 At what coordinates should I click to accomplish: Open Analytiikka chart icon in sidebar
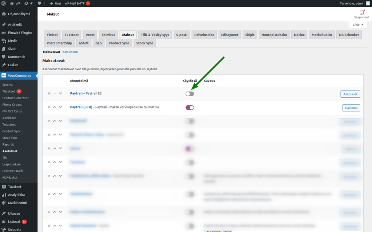(x=4, y=195)
